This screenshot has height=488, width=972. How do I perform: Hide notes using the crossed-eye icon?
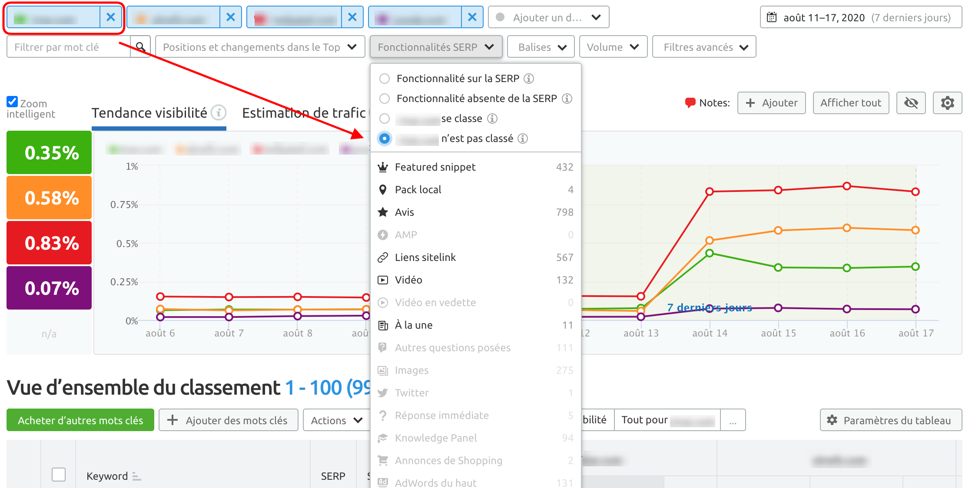[x=911, y=103]
